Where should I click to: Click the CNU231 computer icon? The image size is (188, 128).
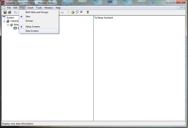[8, 21]
